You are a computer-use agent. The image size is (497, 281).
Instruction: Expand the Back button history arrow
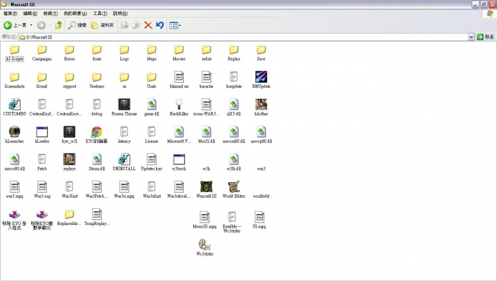point(30,25)
